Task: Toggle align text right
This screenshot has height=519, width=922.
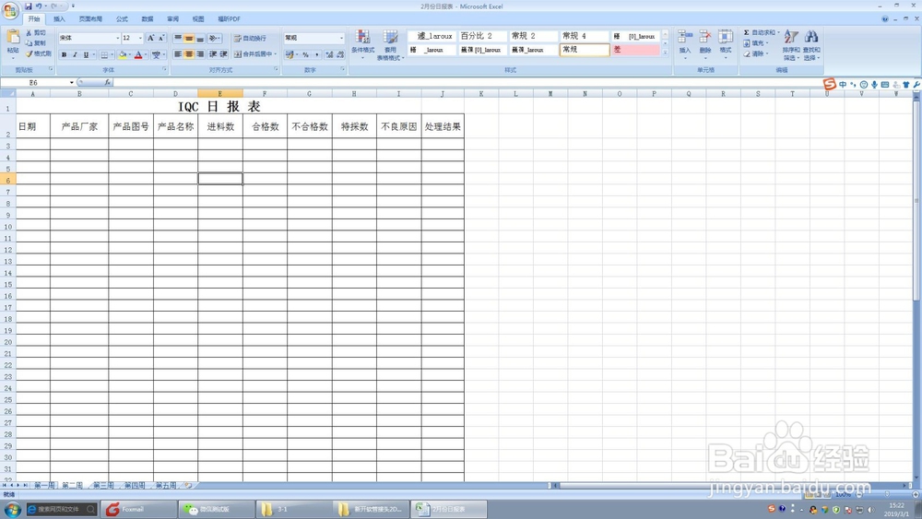Action: pos(200,54)
